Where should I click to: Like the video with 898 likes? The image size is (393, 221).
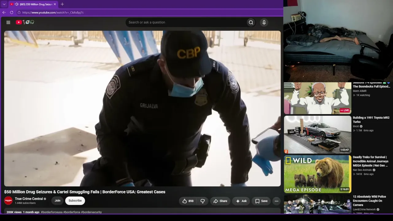click(x=188, y=201)
